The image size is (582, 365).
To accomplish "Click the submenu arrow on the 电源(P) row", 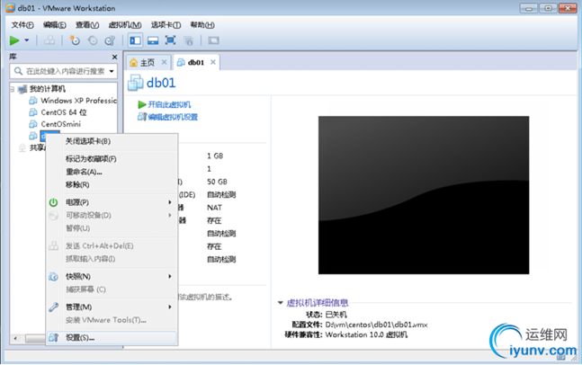I will click(170, 202).
